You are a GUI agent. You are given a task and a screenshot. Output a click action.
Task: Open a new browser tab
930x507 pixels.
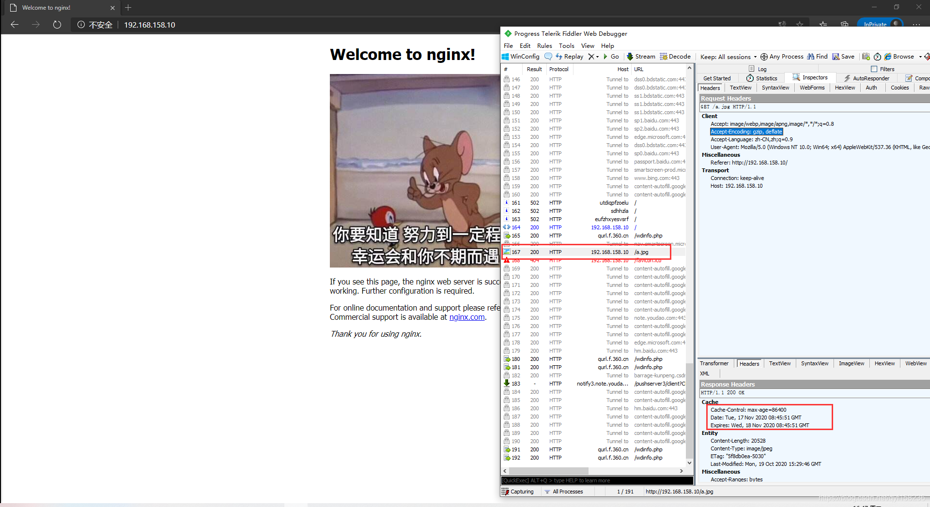128,8
